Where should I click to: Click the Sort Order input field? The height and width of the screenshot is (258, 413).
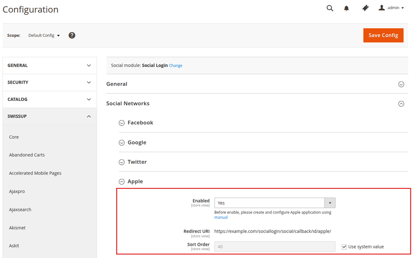click(x=275, y=247)
